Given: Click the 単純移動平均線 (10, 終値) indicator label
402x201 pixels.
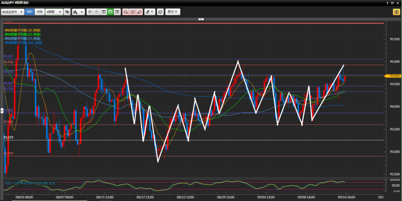Looking at the screenshot, I should (x=22, y=30).
